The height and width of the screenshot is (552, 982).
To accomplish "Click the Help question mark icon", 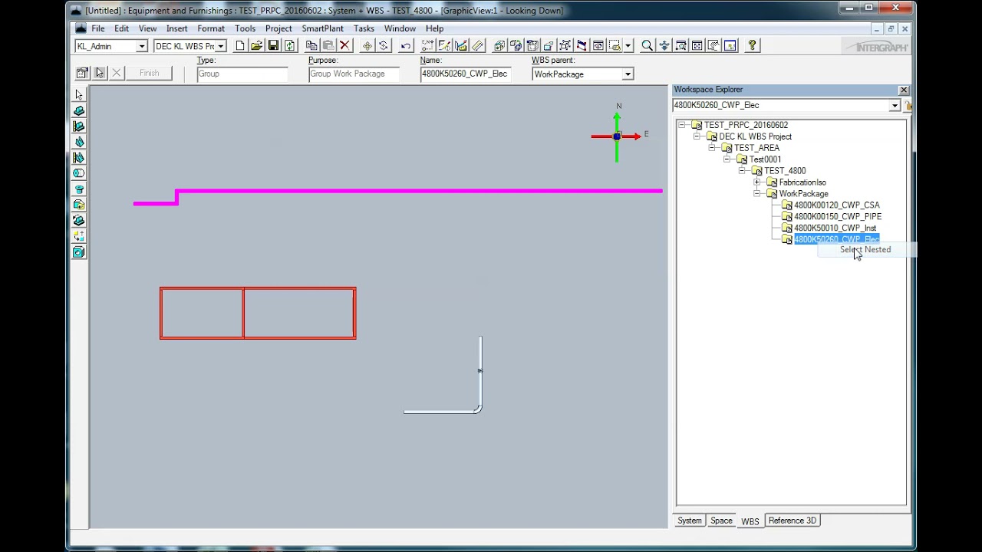I will (752, 46).
